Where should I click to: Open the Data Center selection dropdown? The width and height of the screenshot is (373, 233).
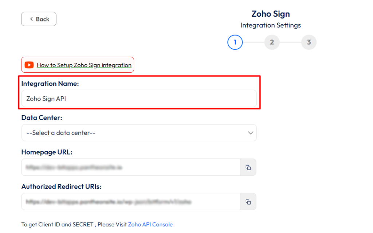pyautogui.click(x=138, y=133)
